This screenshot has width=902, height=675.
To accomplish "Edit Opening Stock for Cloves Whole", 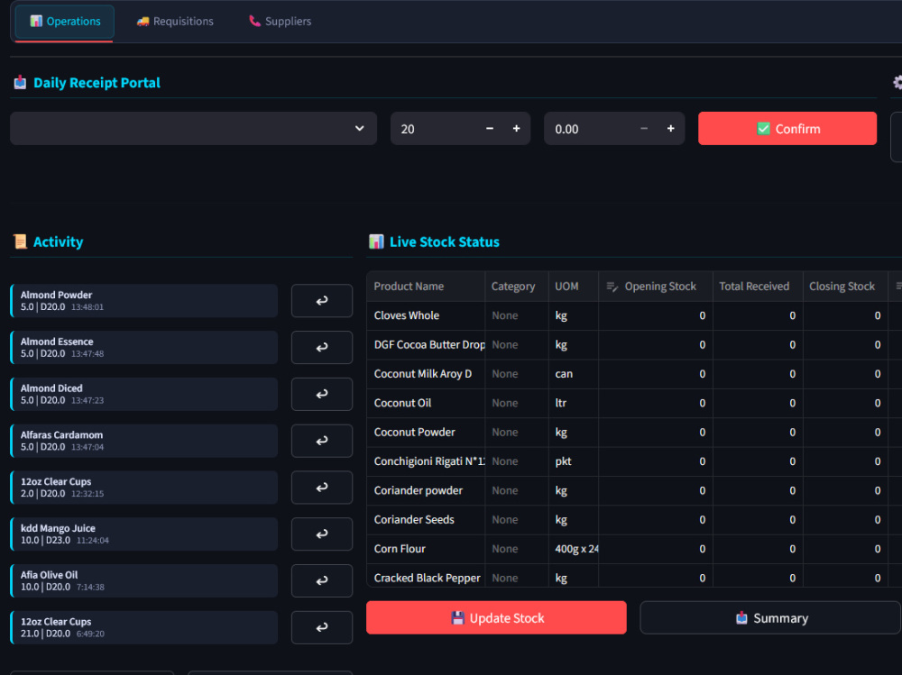I will coord(655,315).
